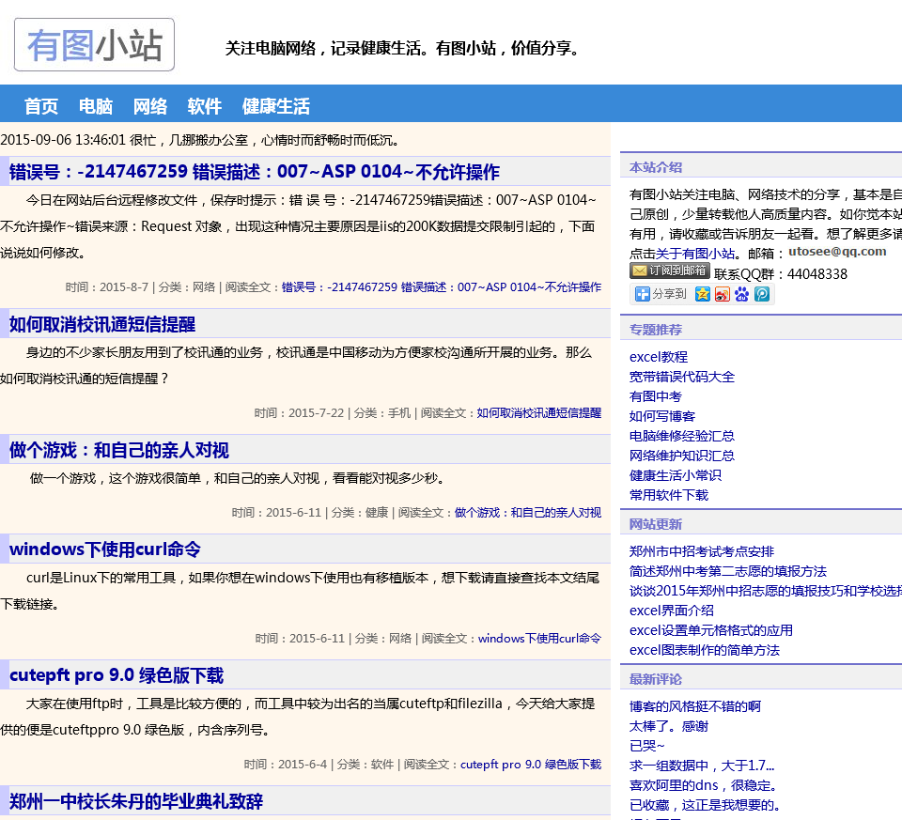This screenshot has height=820, width=902.
Task: Open excel界面介绍 link
Action: [672, 611]
